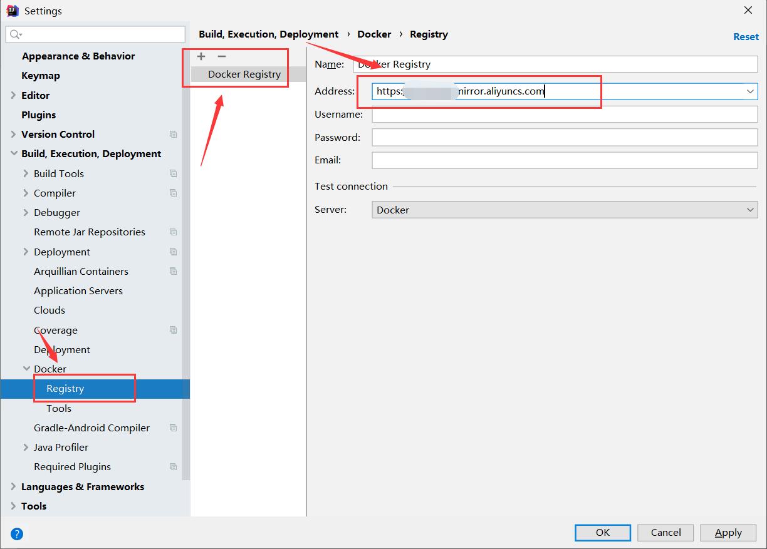Open help via question mark icon
This screenshot has width=767, height=549.
pos(17,534)
